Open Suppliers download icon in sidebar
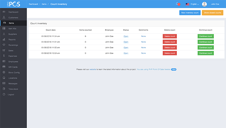Screen dimensions: 226x128 tap(4, 34)
